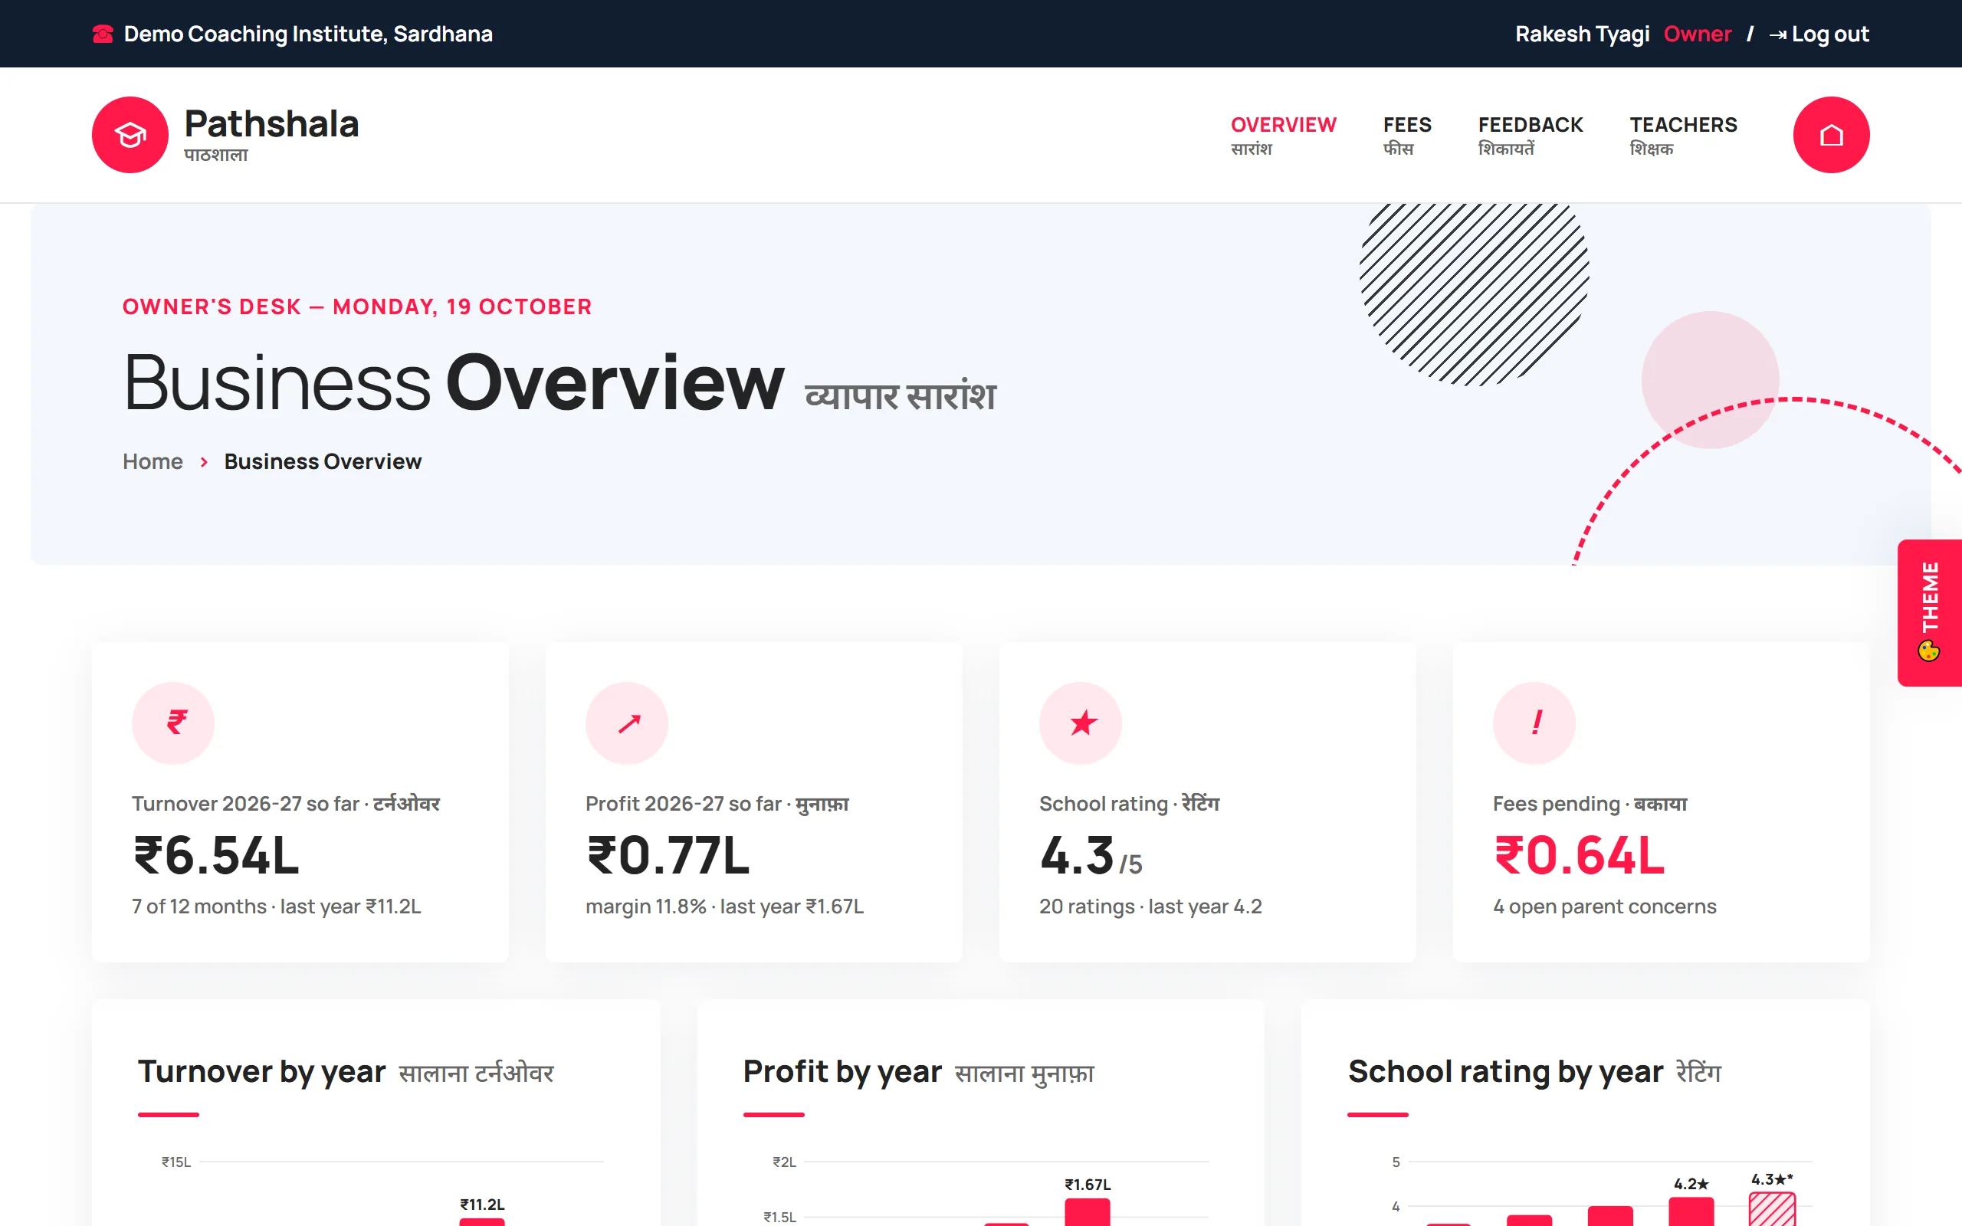Viewport: 1962px width, 1226px height.
Task: Open the Overview menu item
Action: [1284, 135]
